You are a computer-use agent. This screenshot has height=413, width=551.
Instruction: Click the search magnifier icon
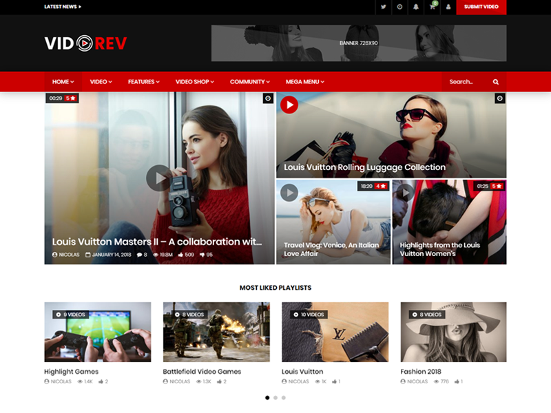tap(495, 82)
